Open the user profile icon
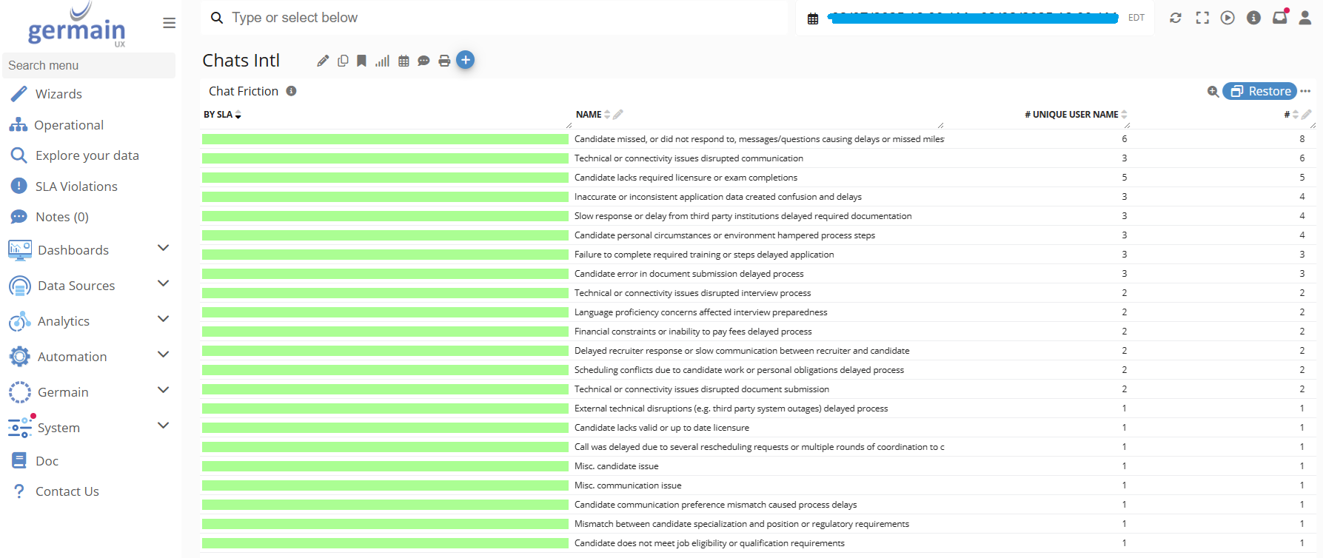 click(x=1304, y=18)
